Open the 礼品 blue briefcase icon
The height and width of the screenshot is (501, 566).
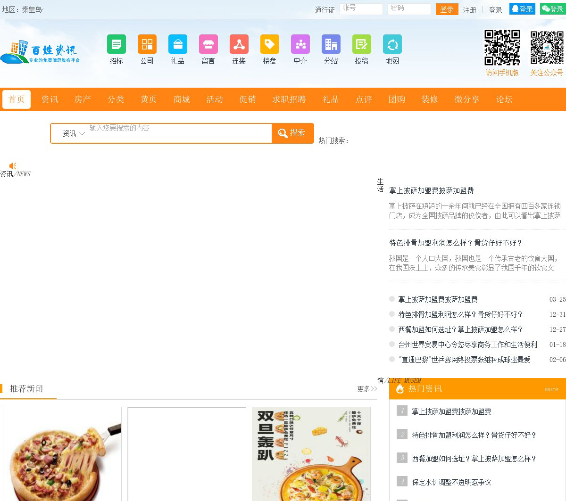point(178,44)
